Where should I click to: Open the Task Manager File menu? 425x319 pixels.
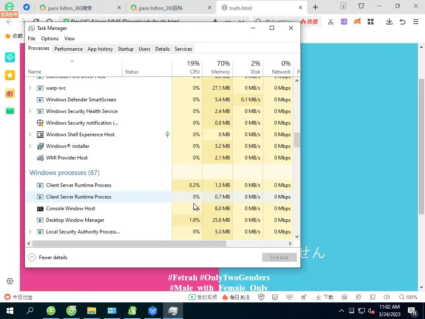(32, 39)
